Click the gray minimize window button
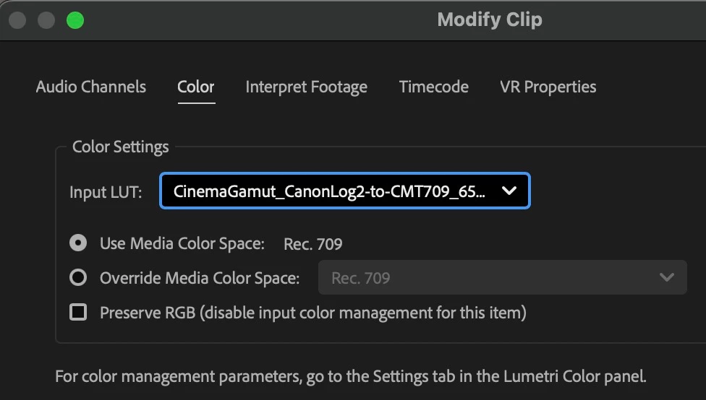Viewport: 706px width, 400px height. tap(46, 20)
